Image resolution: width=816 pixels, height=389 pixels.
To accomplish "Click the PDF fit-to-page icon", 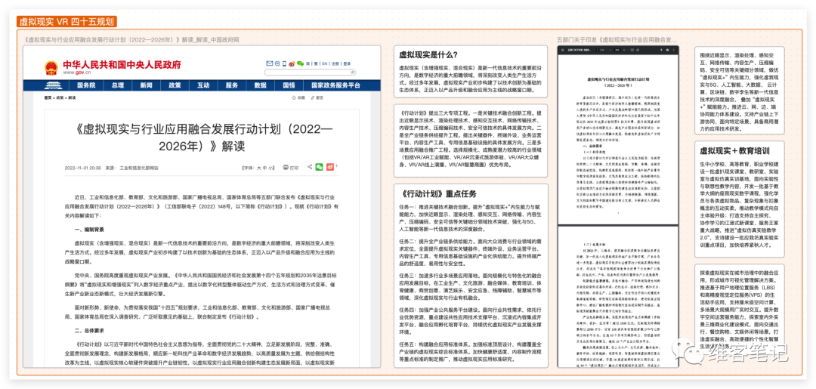I will point(632,50).
